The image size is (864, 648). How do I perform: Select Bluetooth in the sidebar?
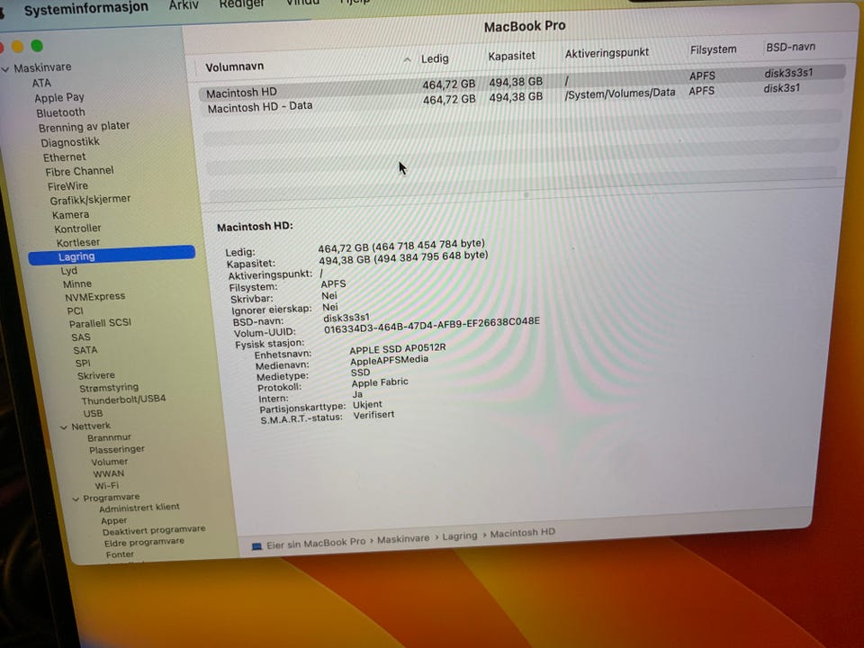(60, 112)
